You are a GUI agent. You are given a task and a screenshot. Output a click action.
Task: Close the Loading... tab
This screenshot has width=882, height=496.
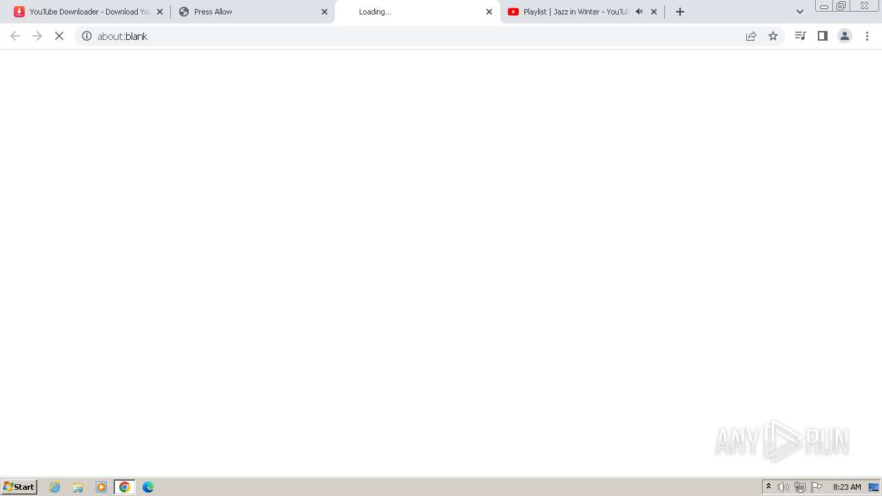click(489, 12)
